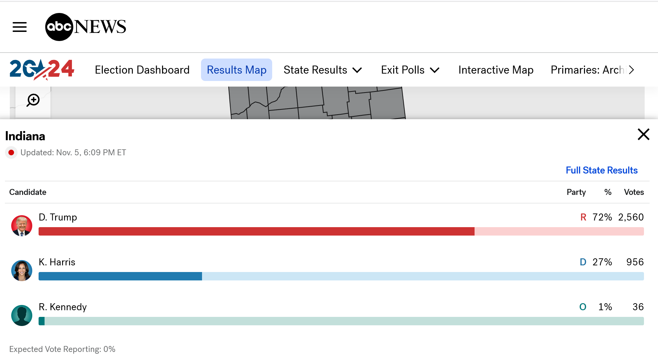
Task: Expand the Exit Polls dropdown
Action: coord(410,70)
